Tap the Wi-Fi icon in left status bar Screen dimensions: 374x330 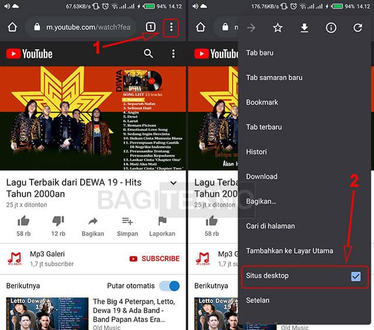point(115,6)
